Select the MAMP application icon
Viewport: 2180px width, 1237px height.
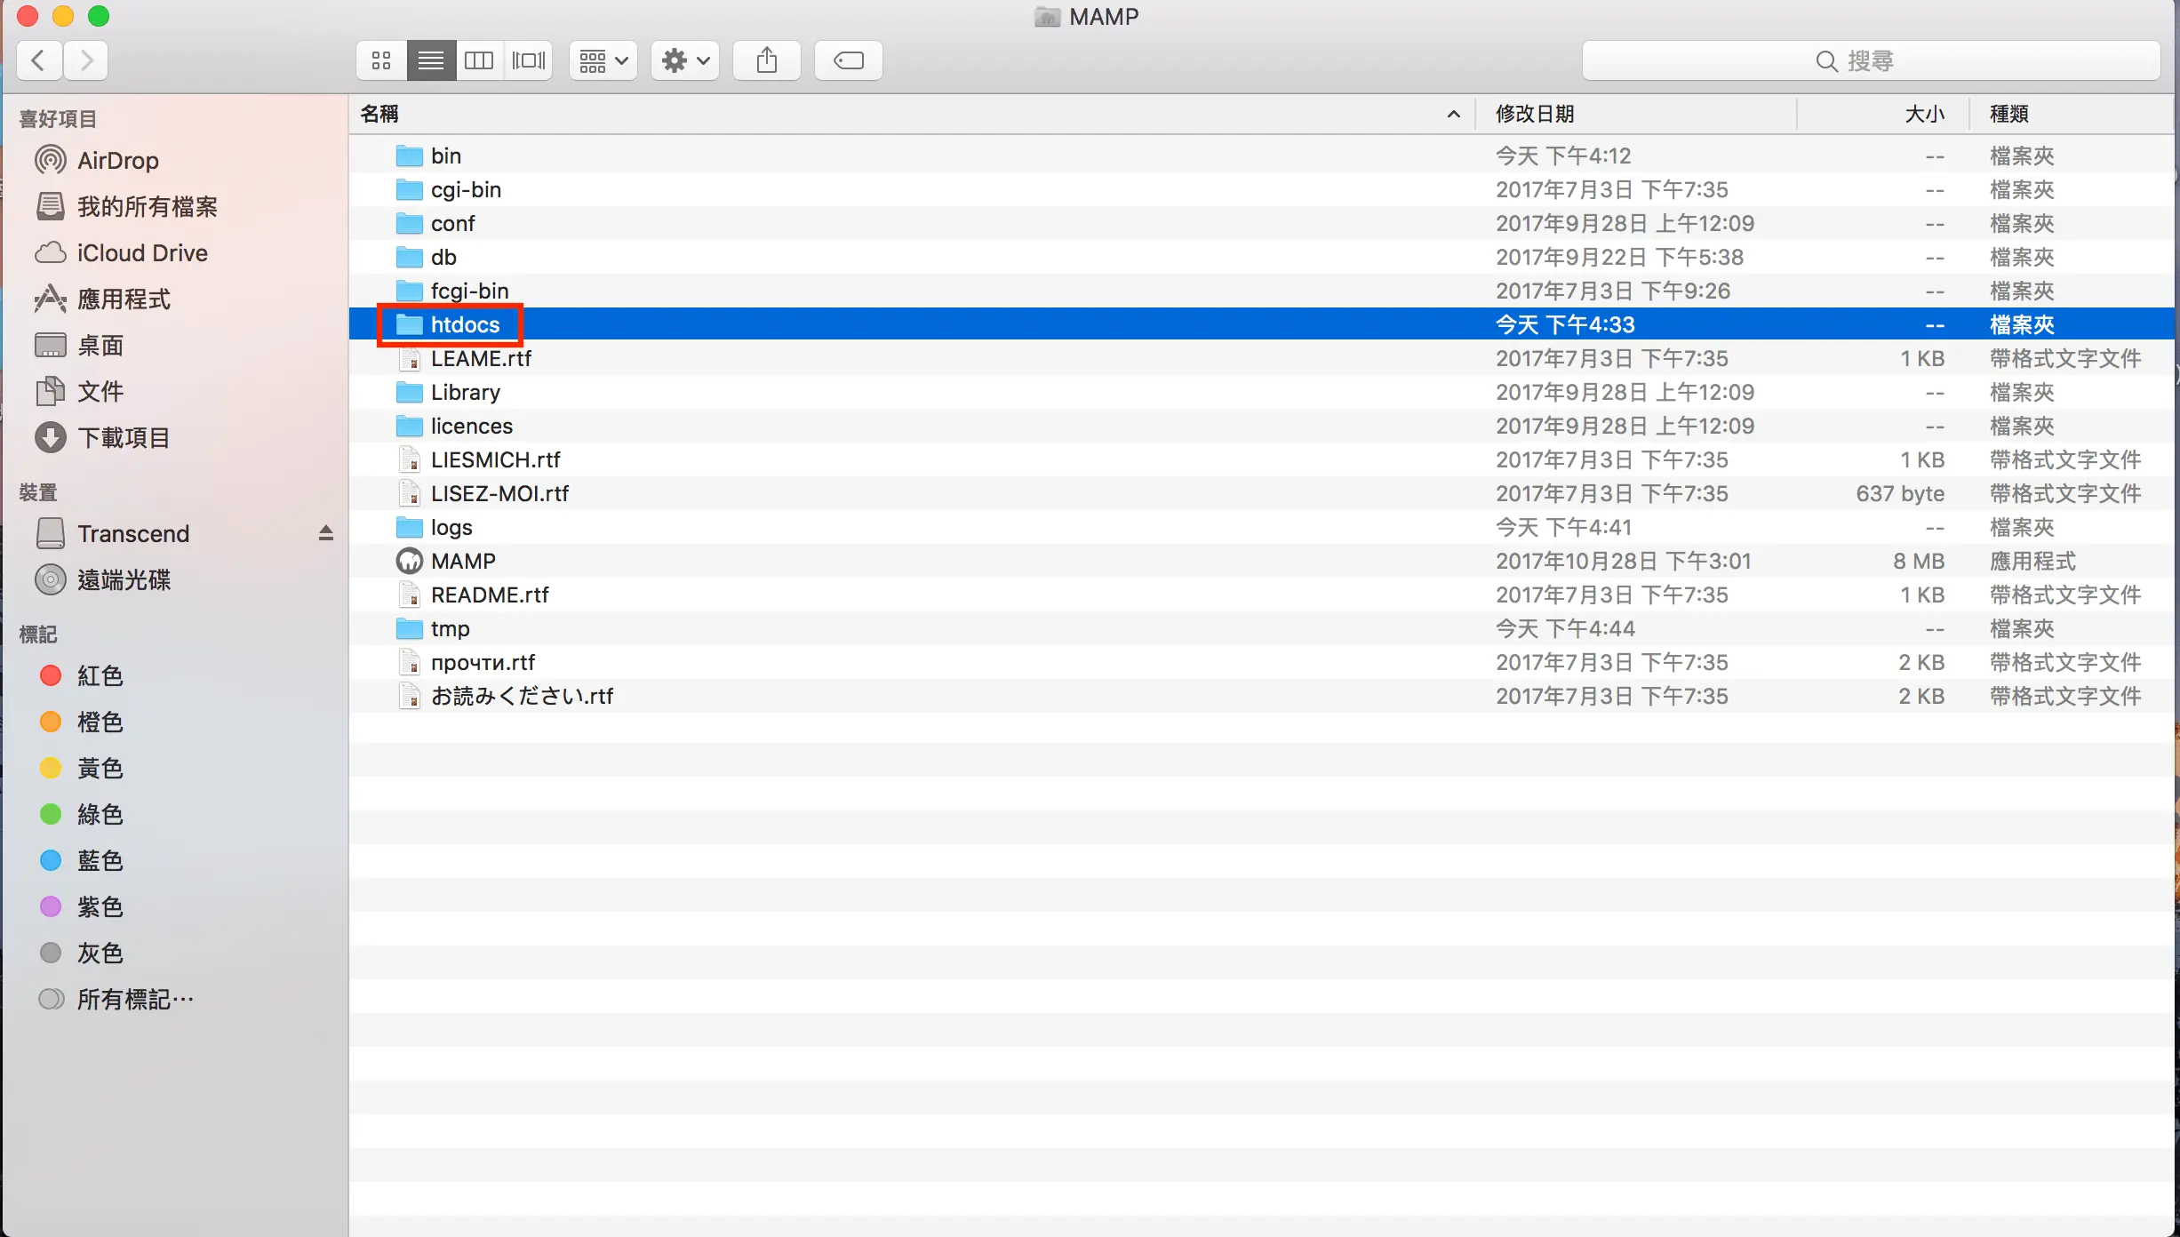(x=410, y=561)
